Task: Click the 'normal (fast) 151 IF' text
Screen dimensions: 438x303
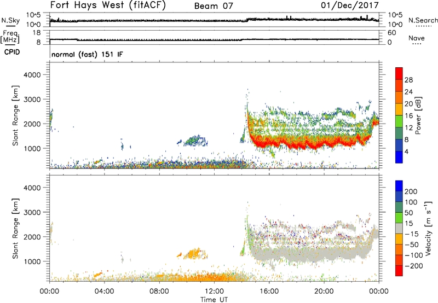Action: click(x=87, y=54)
